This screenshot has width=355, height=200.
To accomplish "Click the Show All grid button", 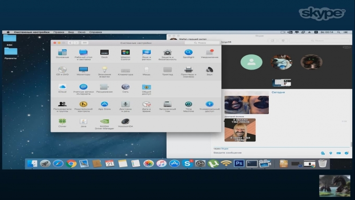I will (x=85, y=43).
